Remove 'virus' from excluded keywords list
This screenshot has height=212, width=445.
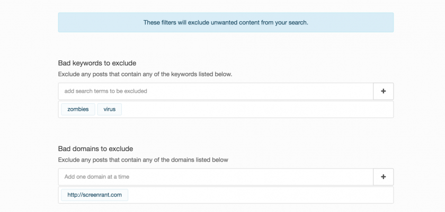click(109, 110)
